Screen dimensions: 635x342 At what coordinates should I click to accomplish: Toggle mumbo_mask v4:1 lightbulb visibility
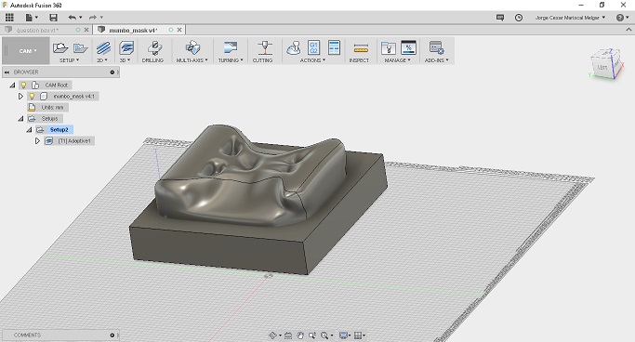pyautogui.click(x=32, y=97)
